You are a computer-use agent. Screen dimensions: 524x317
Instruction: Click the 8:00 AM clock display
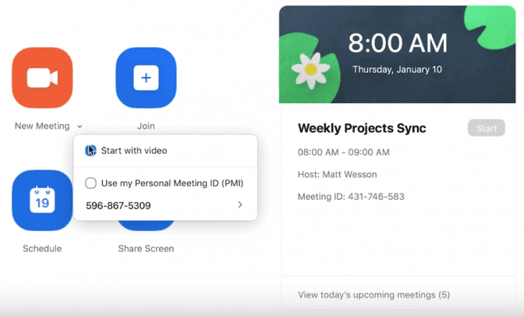pos(398,43)
